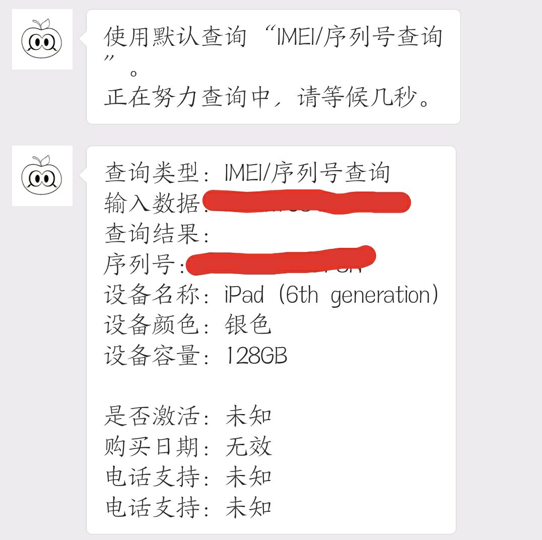Click the iPad (6th generation) device name
Viewport: 542px width, 540px height.
(x=331, y=295)
